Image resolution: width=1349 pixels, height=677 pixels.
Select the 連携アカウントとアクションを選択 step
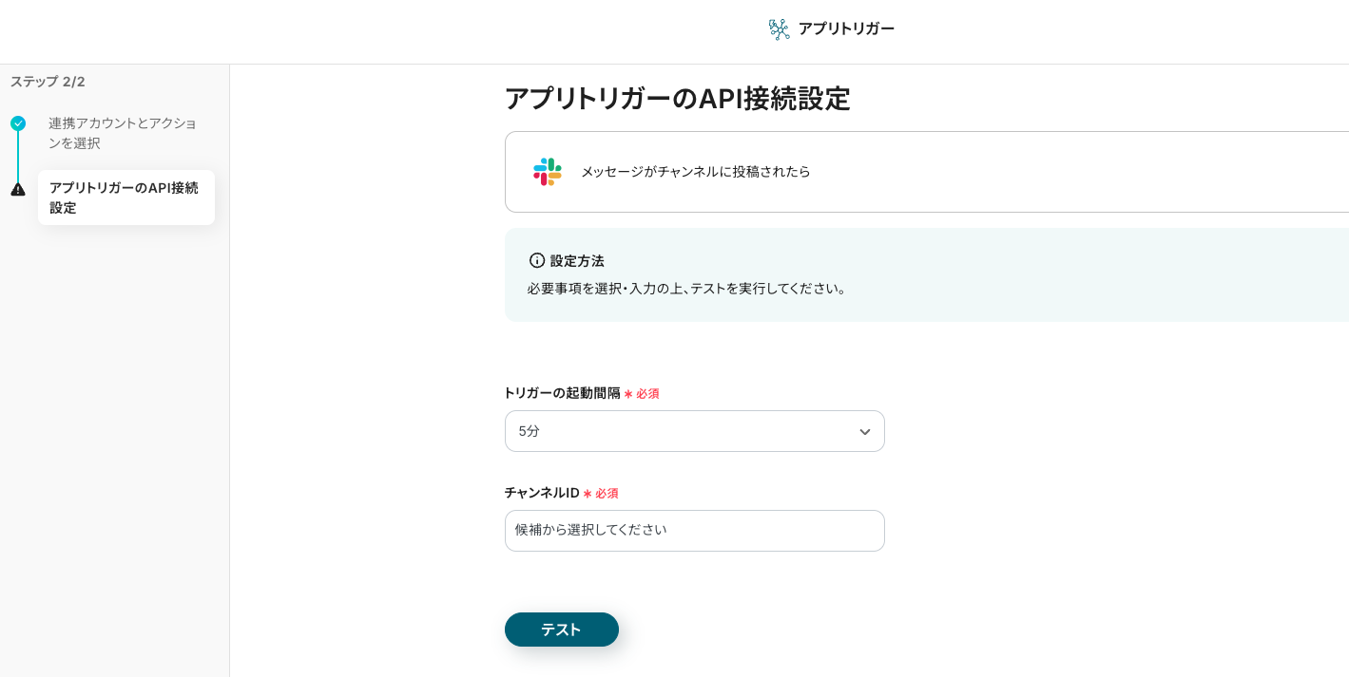click(123, 133)
